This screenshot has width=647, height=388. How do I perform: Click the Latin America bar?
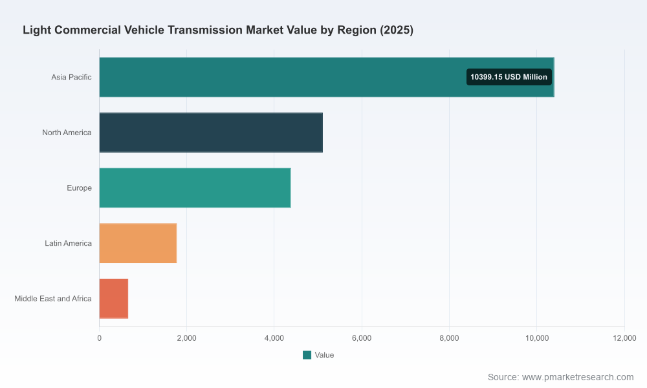(x=138, y=243)
